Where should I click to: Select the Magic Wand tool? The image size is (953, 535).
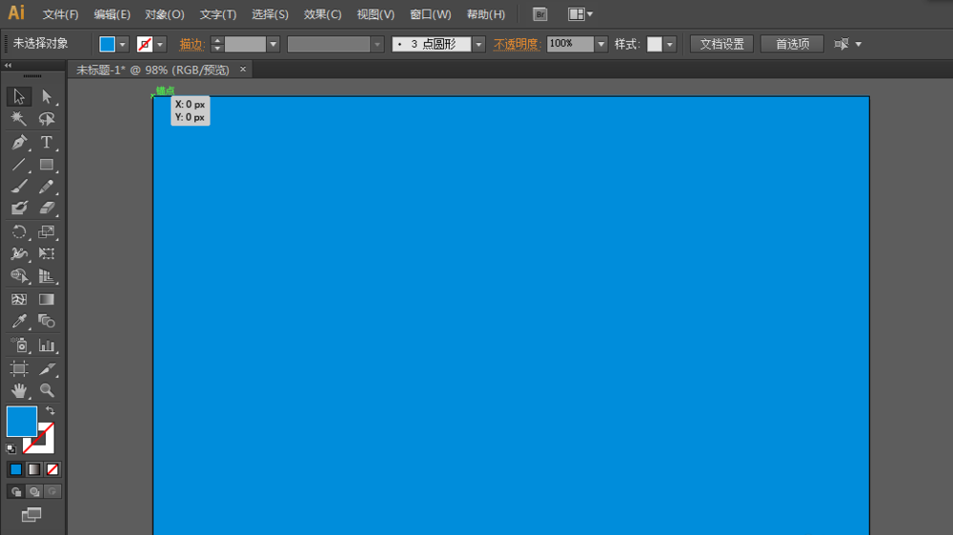19,119
